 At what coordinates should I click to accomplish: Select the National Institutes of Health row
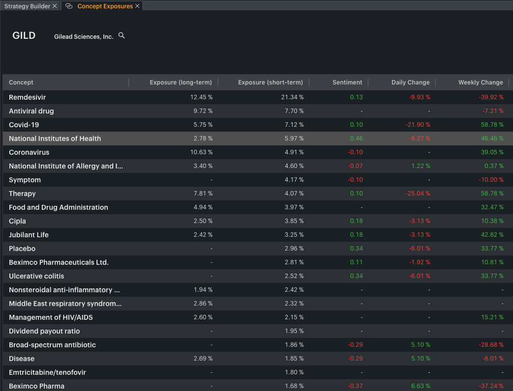(258, 139)
